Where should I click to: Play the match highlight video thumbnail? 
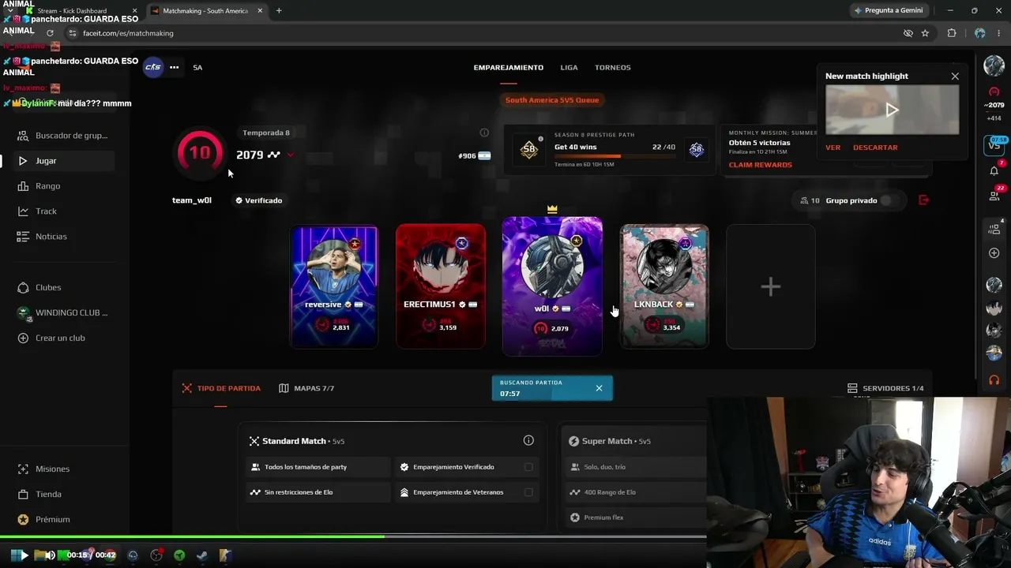pos(892,110)
